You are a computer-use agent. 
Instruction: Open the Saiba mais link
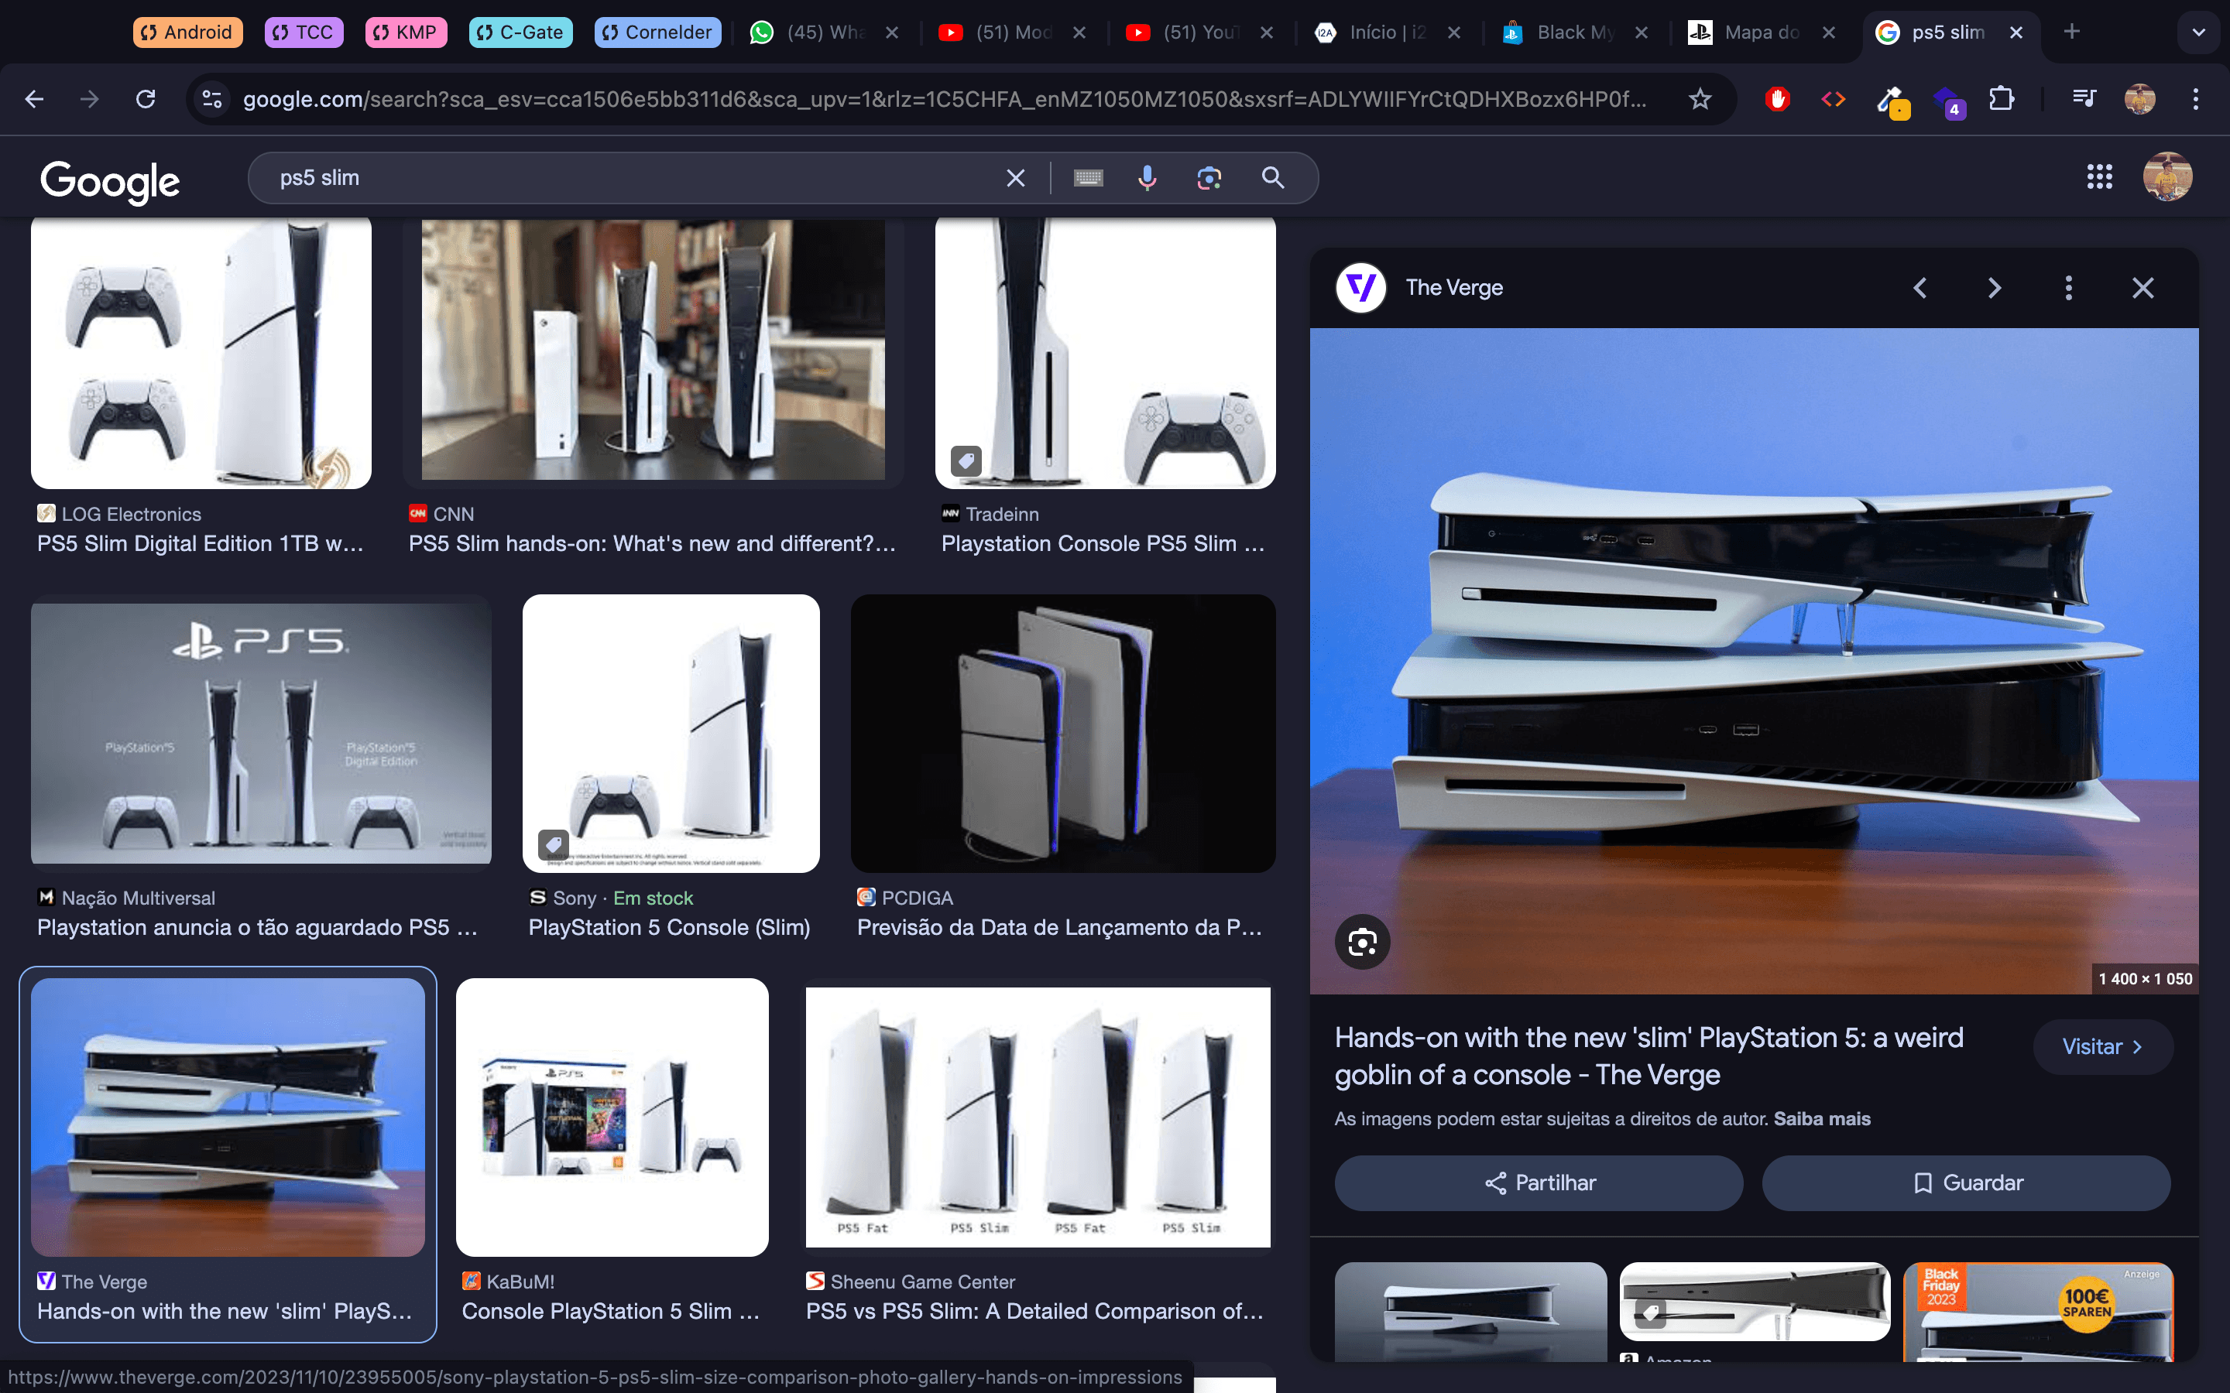pos(1822,1118)
